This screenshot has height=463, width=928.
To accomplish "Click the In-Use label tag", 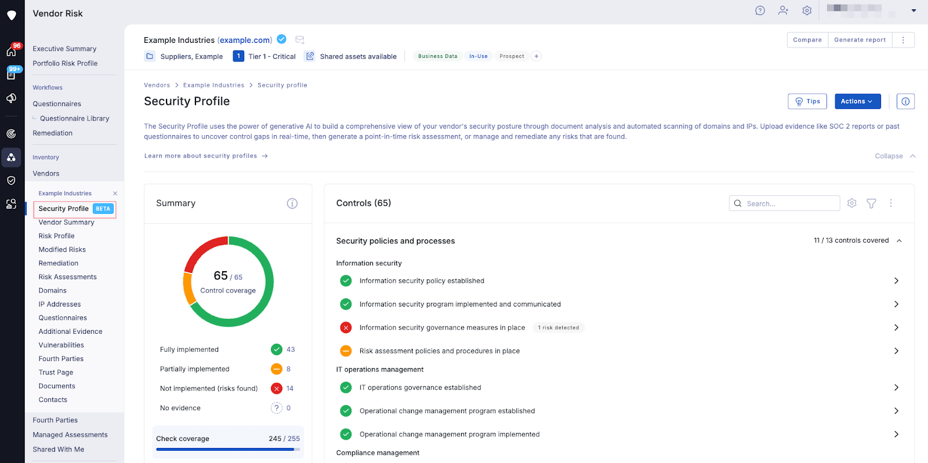I will point(478,56).
